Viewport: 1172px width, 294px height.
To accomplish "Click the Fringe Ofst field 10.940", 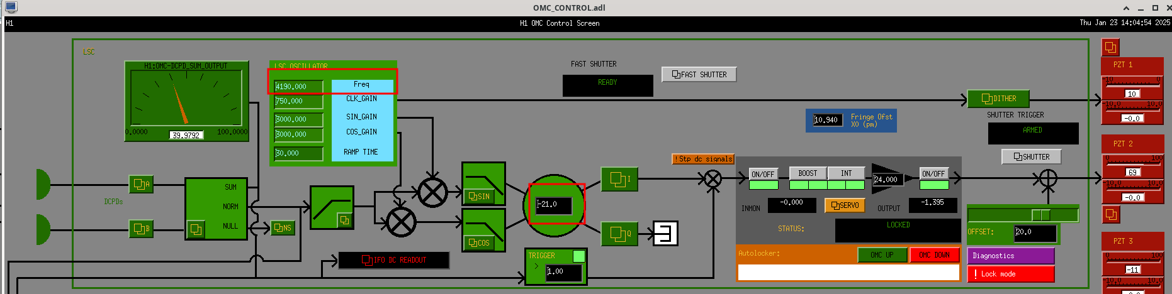I will [x=828, y=120].
